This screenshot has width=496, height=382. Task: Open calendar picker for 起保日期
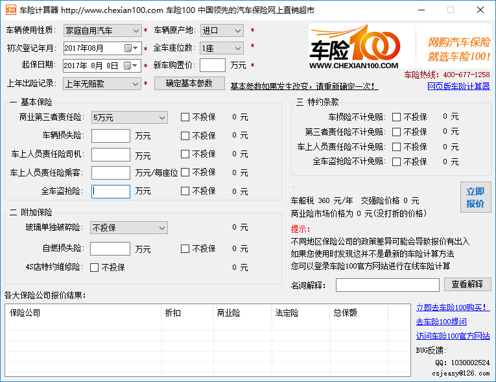130,66
